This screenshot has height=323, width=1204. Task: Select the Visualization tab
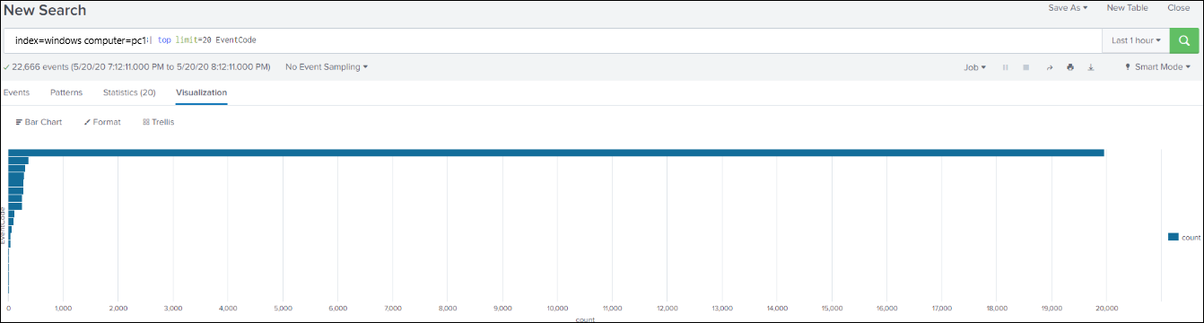202,92
